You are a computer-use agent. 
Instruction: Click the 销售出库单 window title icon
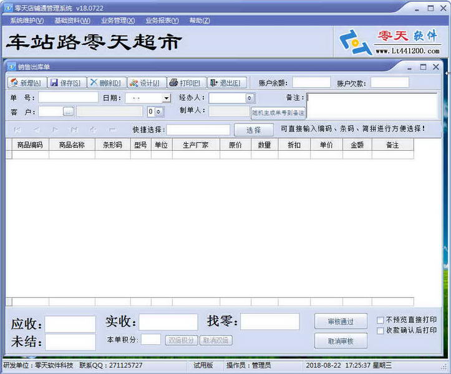click(x=12, y=67)
